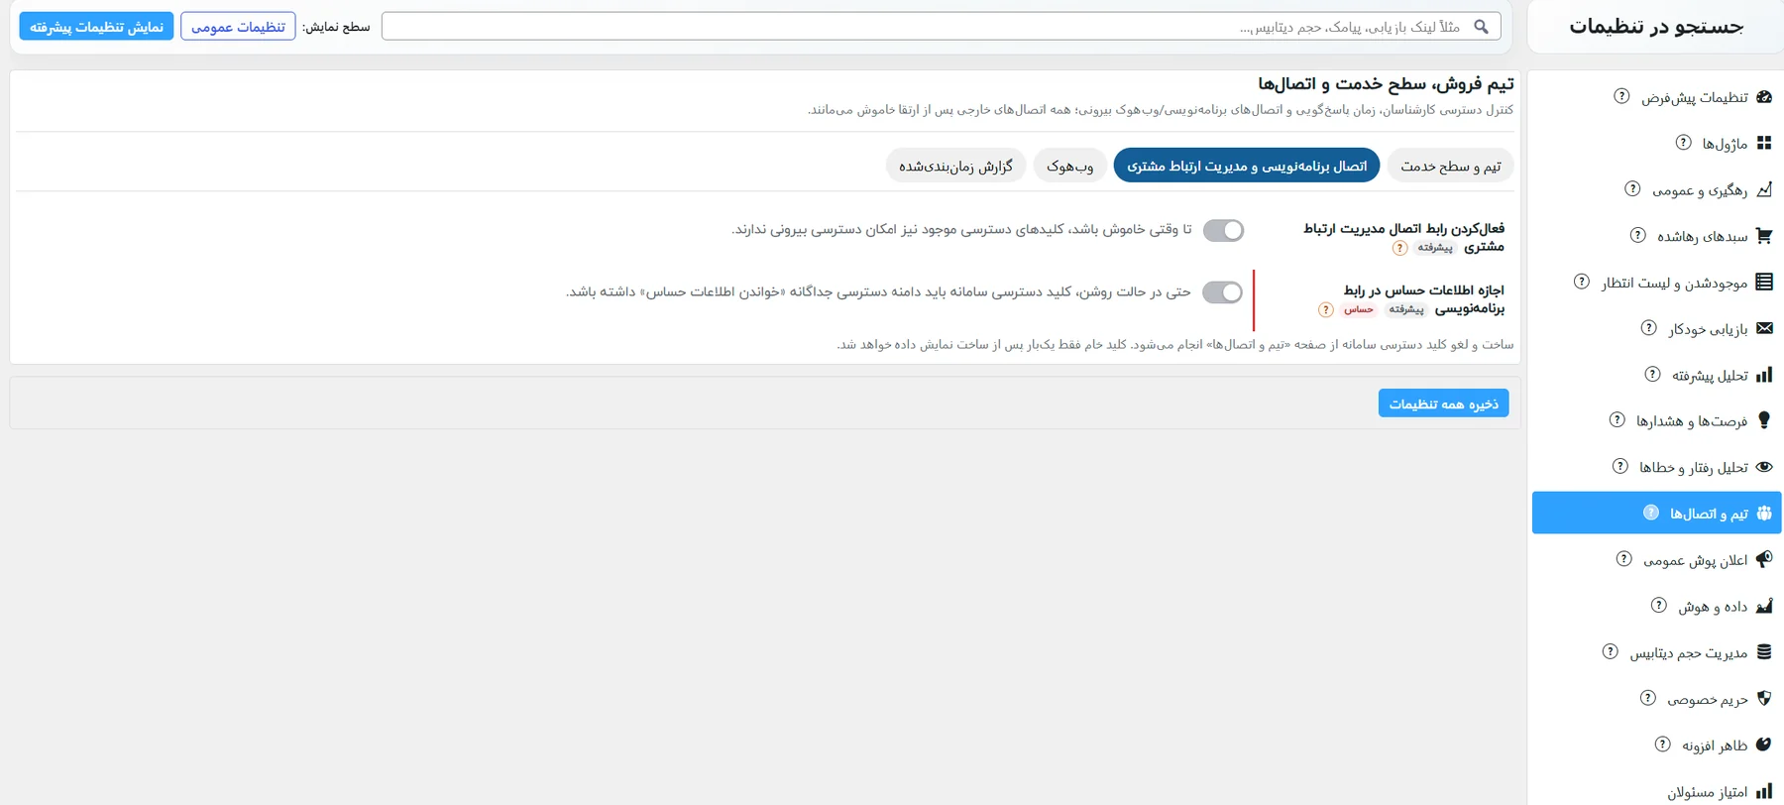Screen dimensions: 1784x805
Task: Click the help icon next to سبدهای رهاشده
Action: click(x=1638, y=236)
